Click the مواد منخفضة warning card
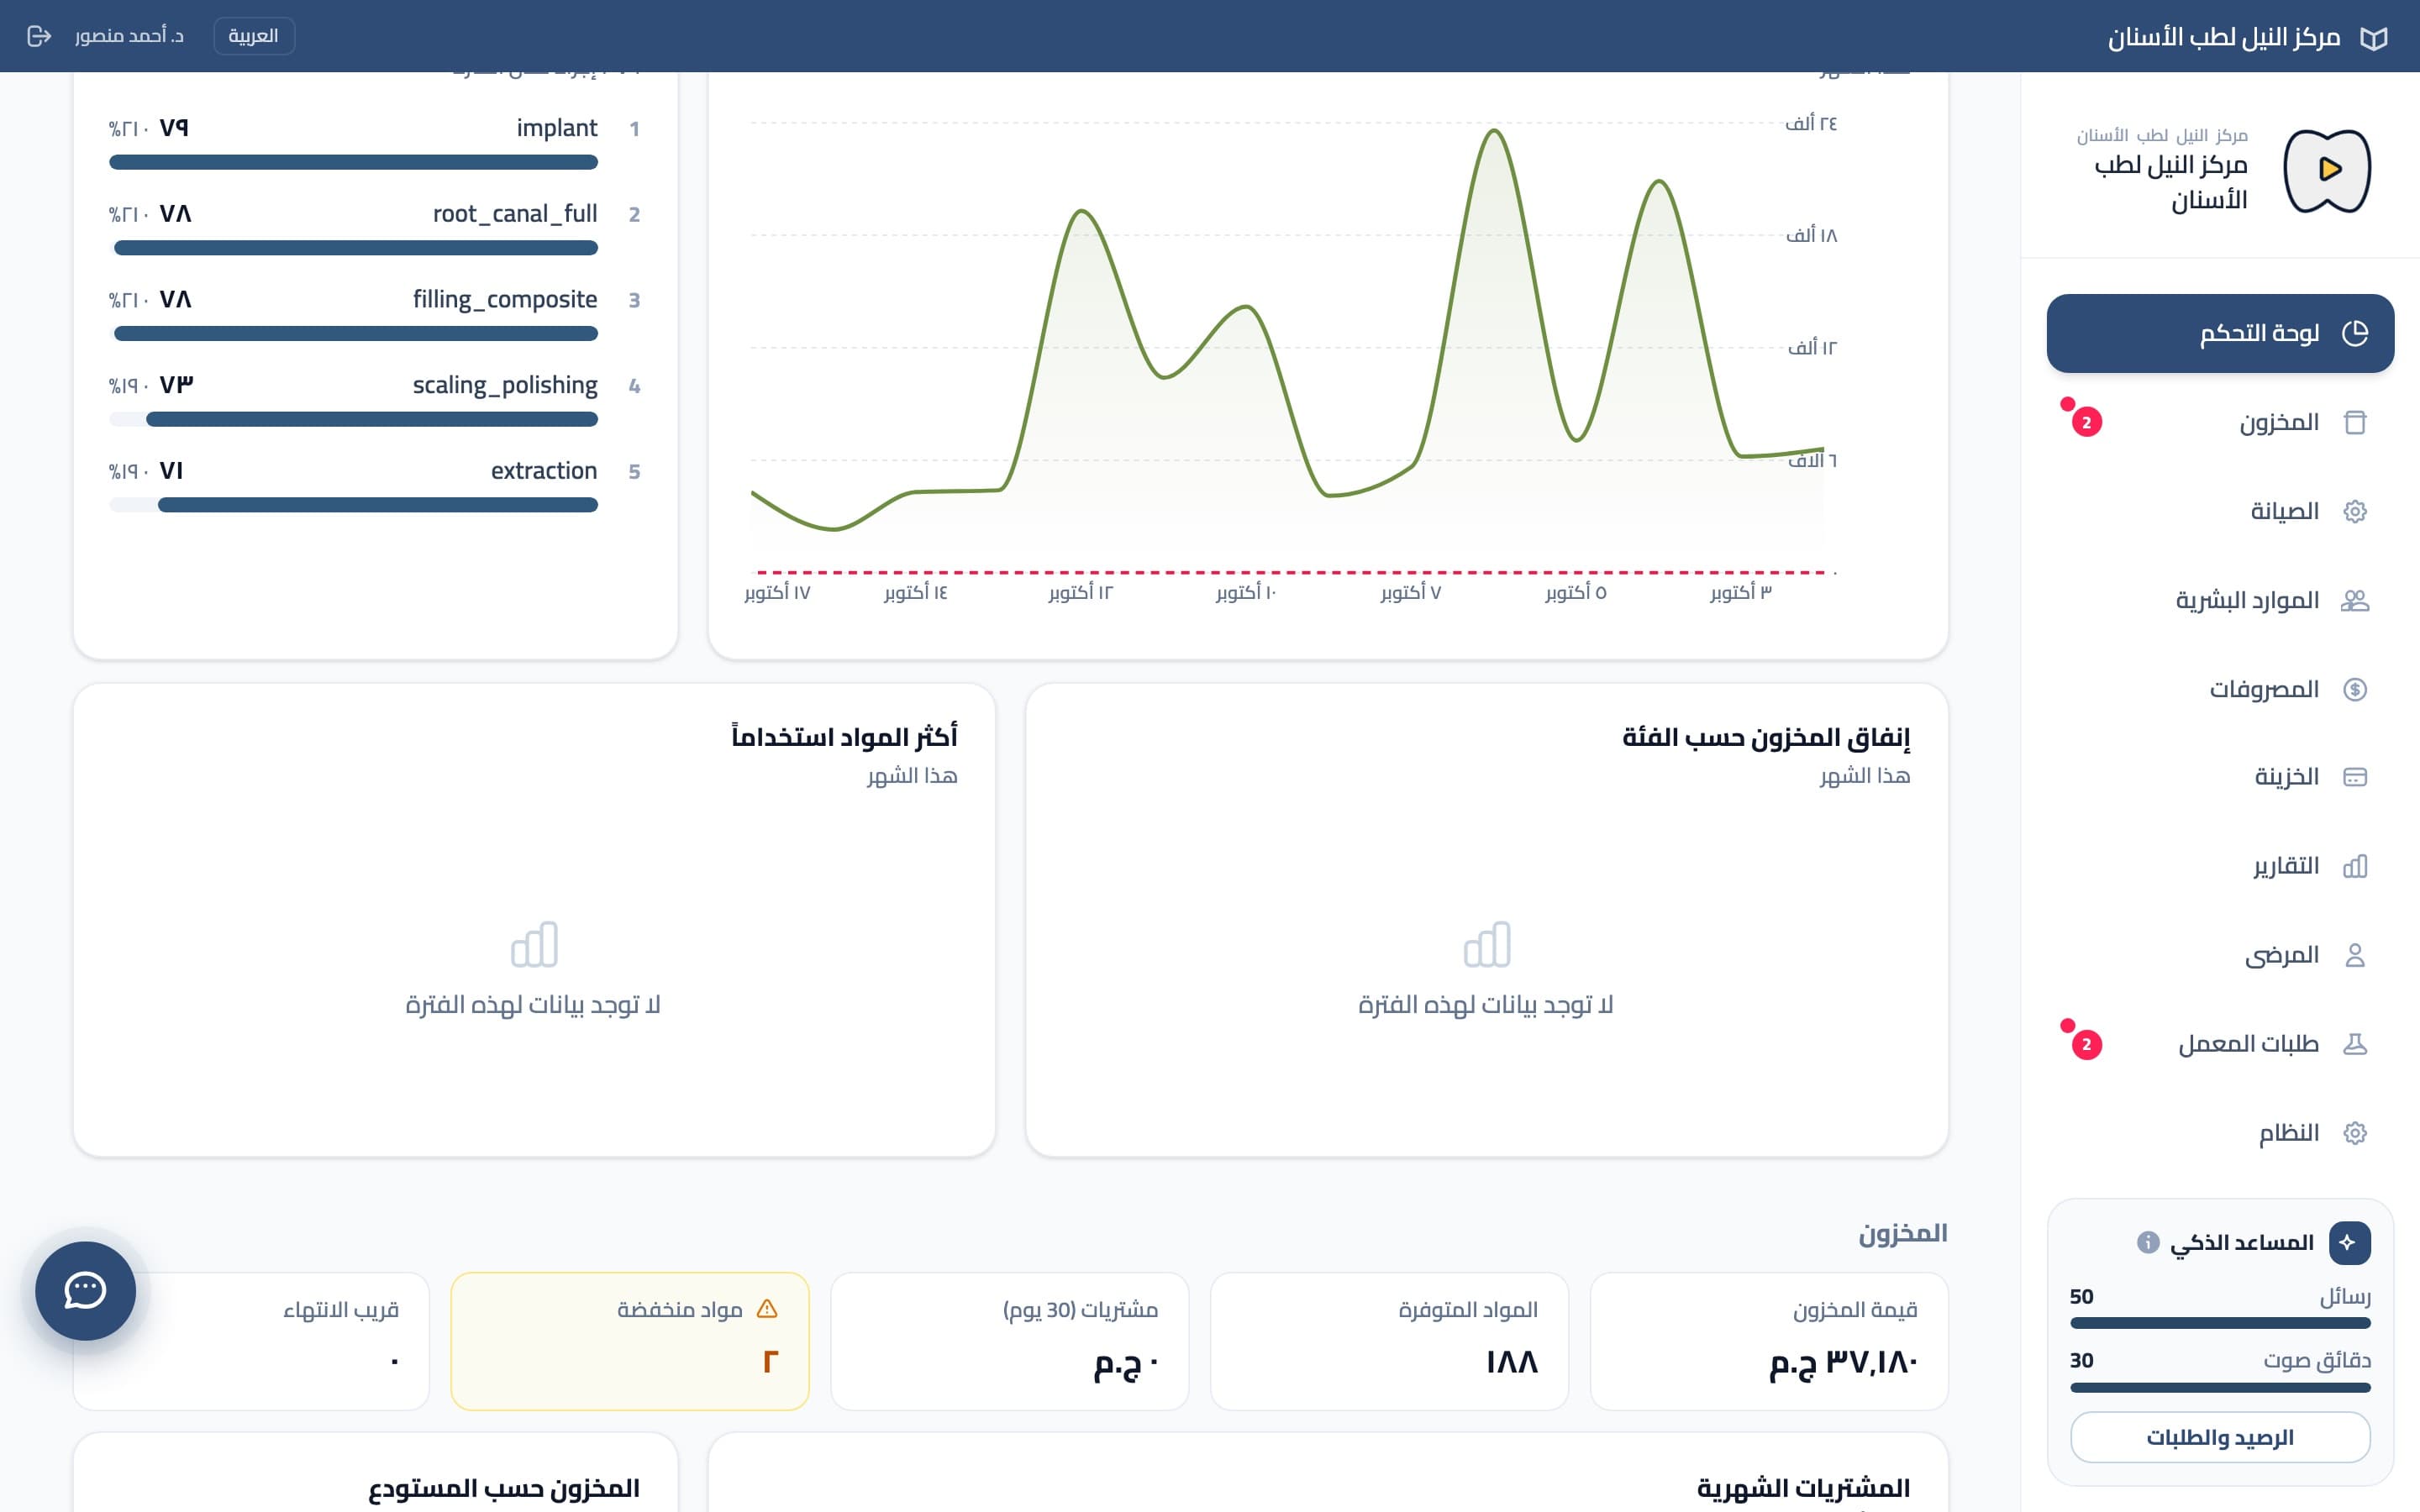The width and height of the screenshot is (2420, 1512). click(630, 1341)
